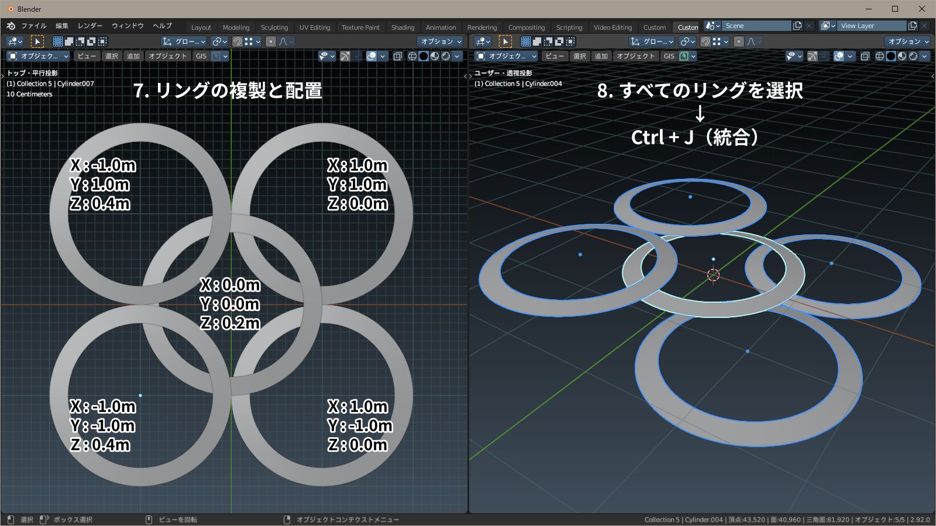This screenshot has width=936, height=526.
Task: Toggle proportional editing in the header
Action: [270, 41]
